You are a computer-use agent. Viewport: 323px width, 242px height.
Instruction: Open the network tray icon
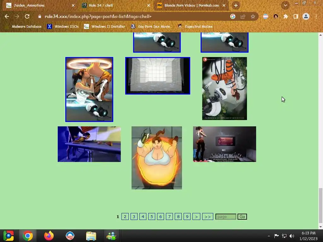(284, 236)
